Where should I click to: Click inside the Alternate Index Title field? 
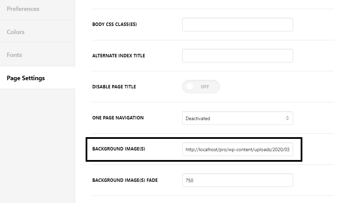238,56
